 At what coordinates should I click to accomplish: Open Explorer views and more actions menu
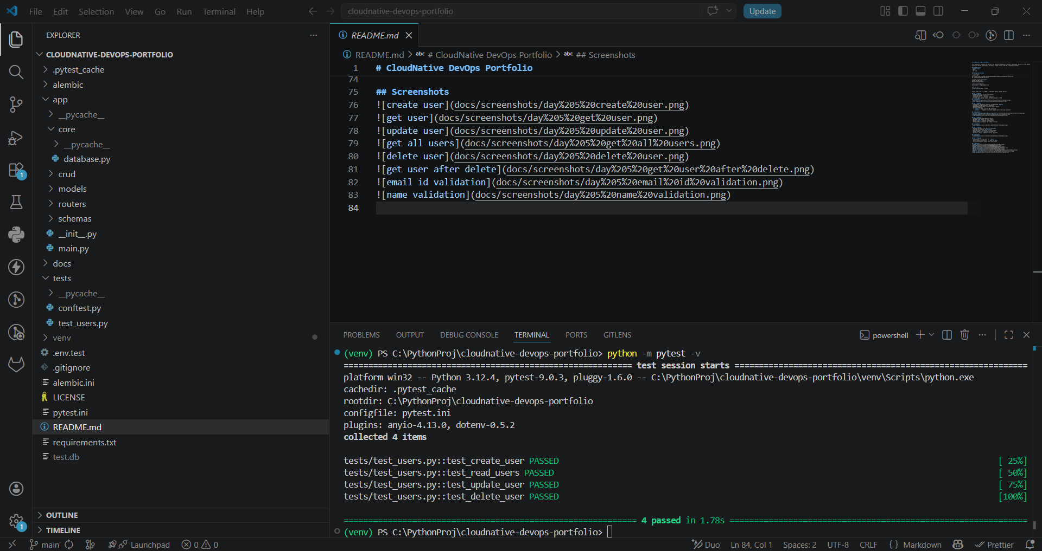pyautogui.click(x=314, y=35)
